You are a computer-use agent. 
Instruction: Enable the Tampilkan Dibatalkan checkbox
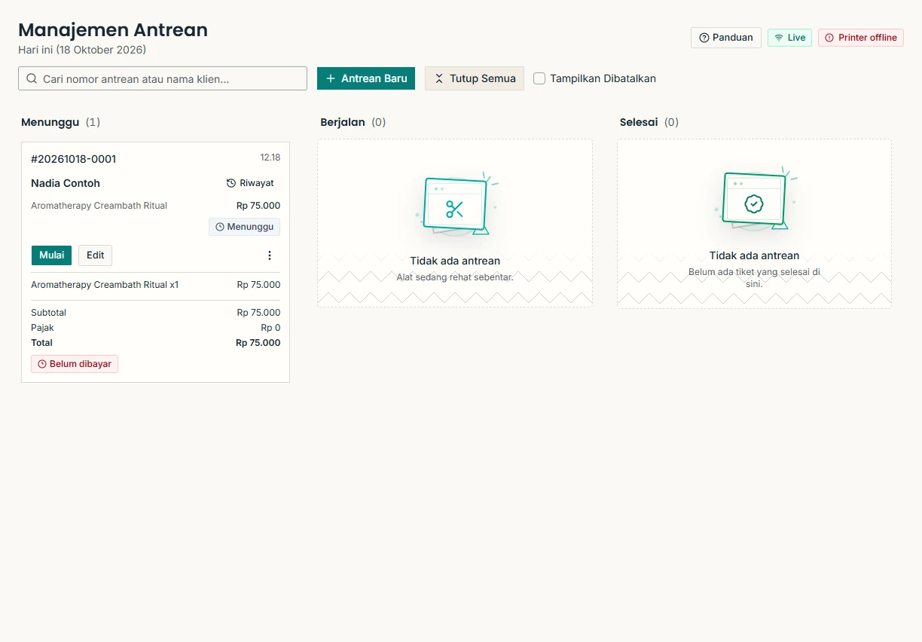[539, 78]
